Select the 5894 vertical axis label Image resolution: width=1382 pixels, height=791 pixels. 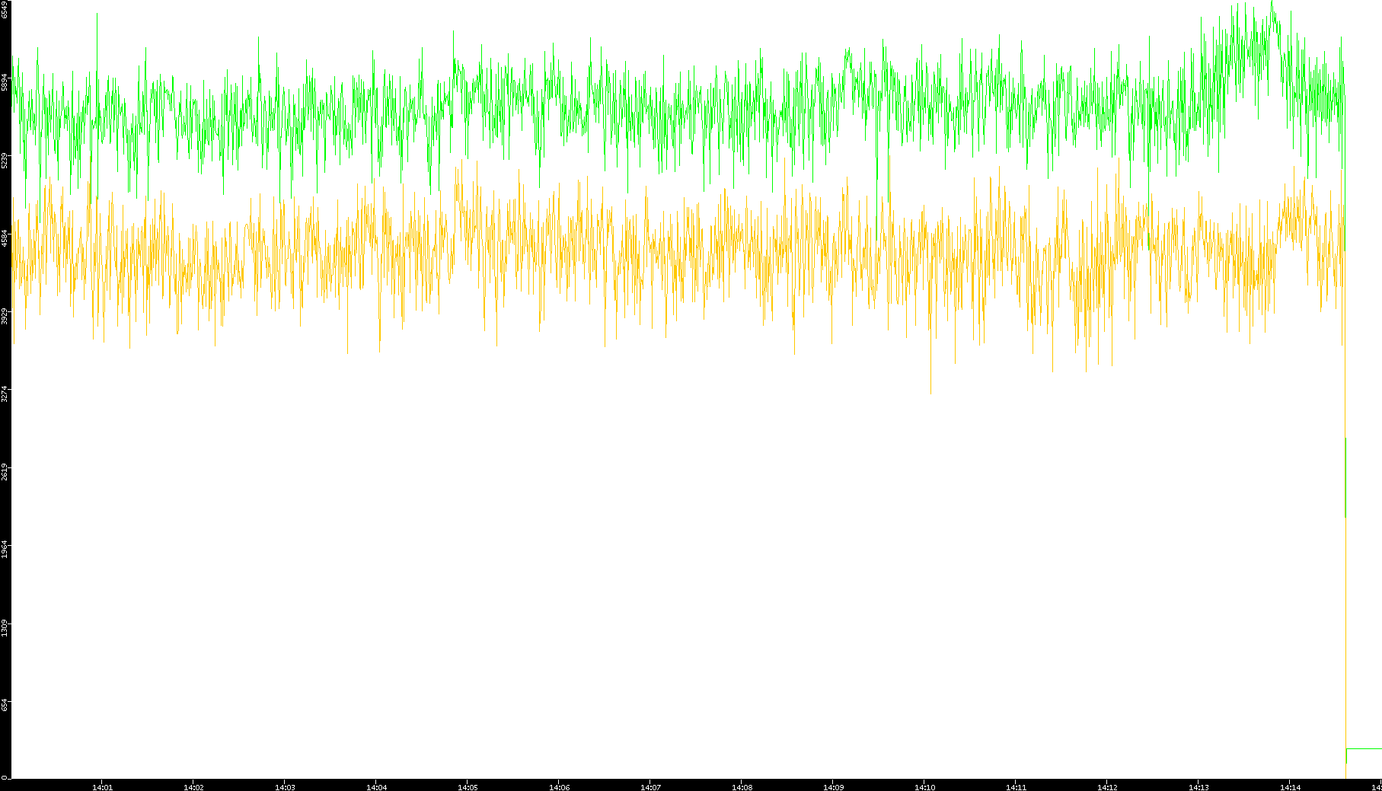click(x=5, y=81)
